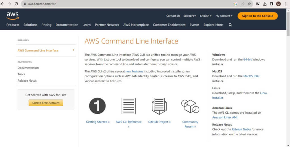
Task: Click the Community Forum cube icon
Action: click(x=190, y=106)
